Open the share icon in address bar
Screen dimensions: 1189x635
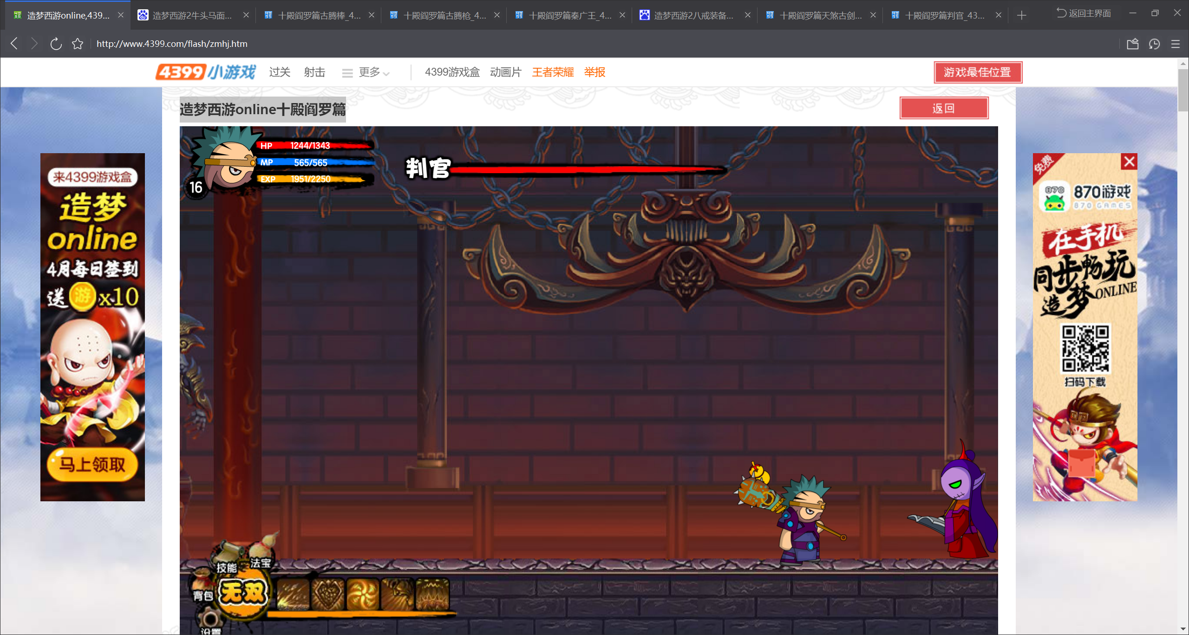(1133, 44)
